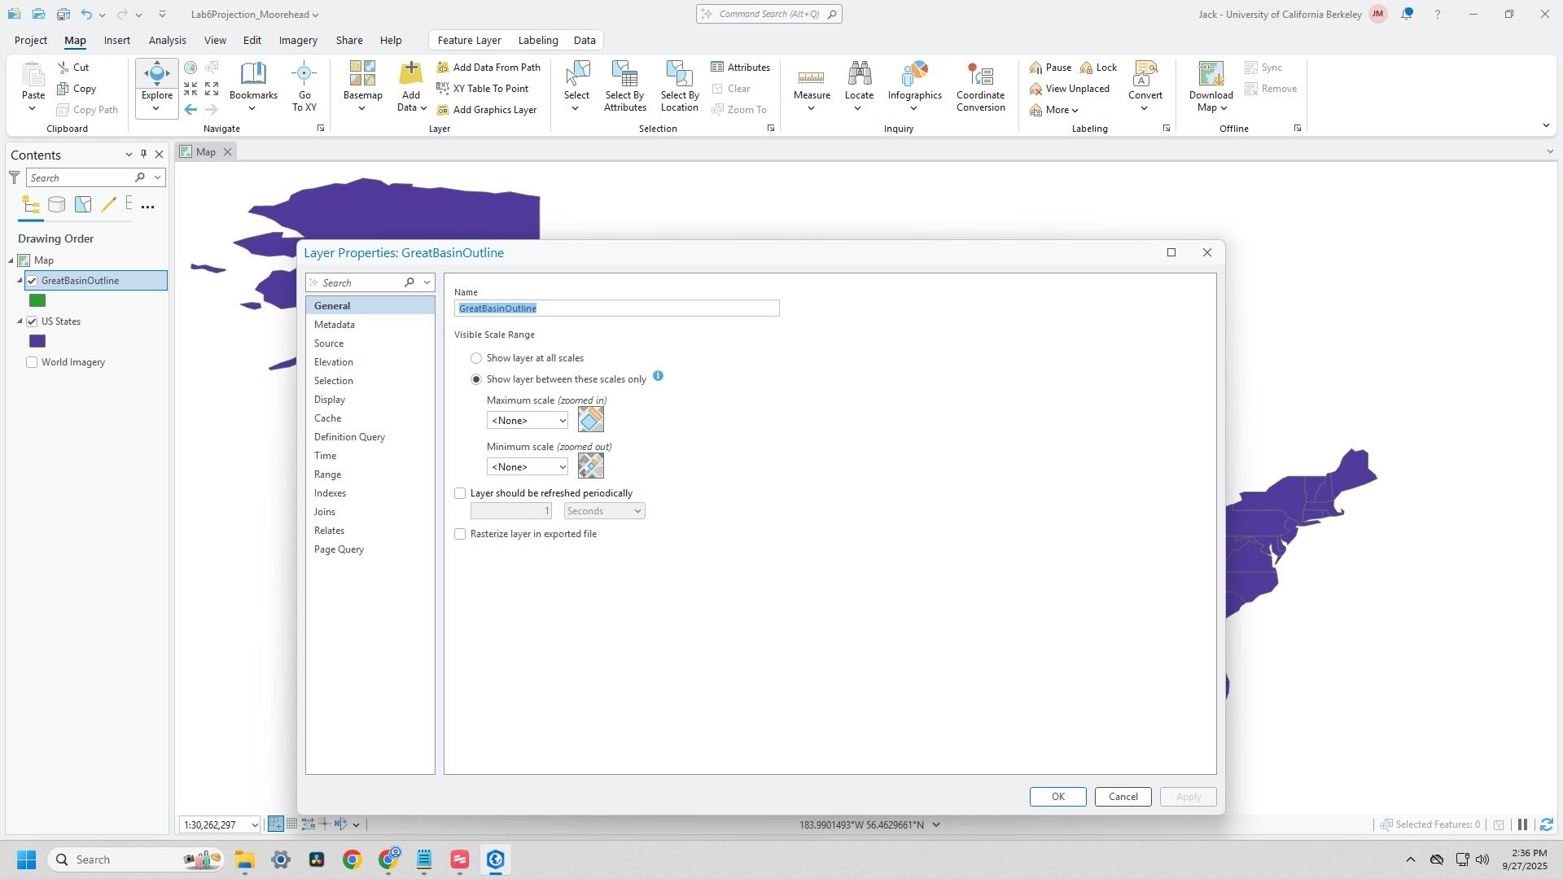Set maximum scale from current map view
Image resolution: width=1563 pixels, height=879 pixels.
[590, 420]
